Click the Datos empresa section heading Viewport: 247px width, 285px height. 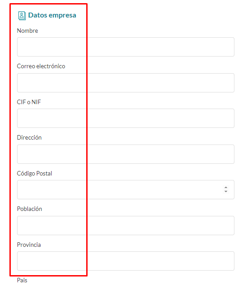52,15
